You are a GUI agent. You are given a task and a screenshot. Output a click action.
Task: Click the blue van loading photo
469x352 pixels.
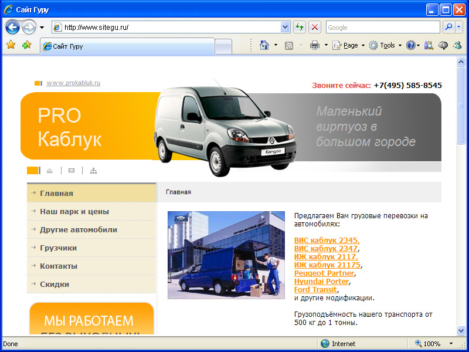226,255
